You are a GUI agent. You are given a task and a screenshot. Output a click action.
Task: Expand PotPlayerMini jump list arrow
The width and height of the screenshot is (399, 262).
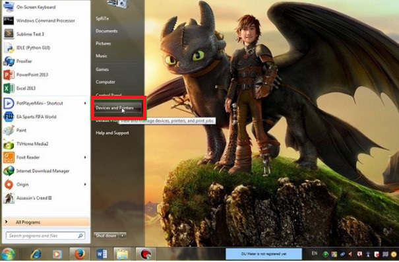(x=85, y=103)
